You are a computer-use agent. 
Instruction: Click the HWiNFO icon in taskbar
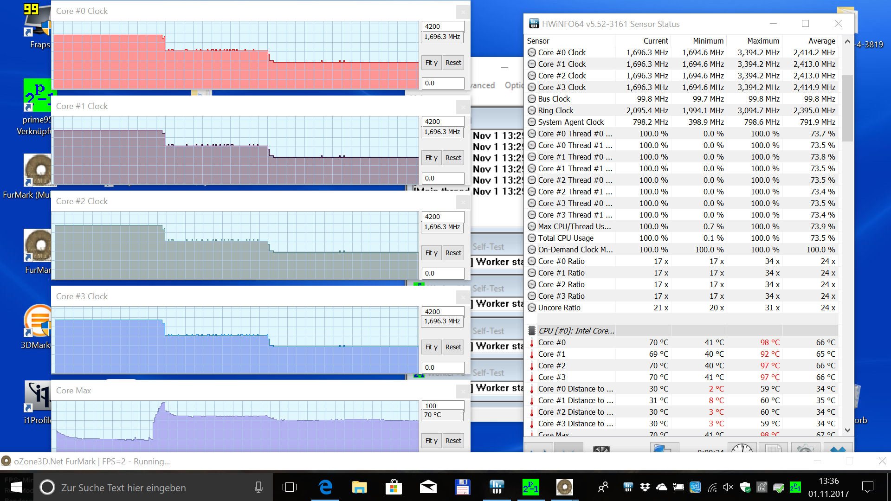pyautogui.click(x=497, y=487)
